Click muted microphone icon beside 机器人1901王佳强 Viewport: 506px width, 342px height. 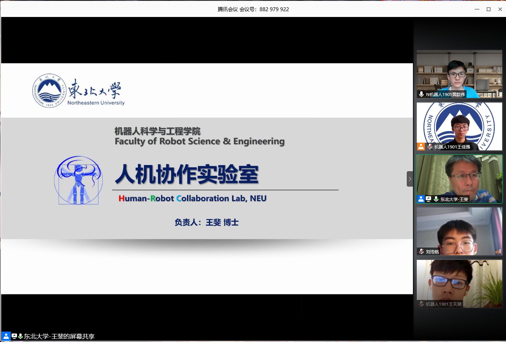430,147
